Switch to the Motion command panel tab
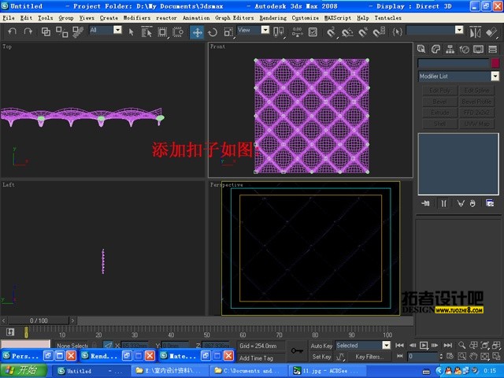504x378 pixels. point(464,49)
